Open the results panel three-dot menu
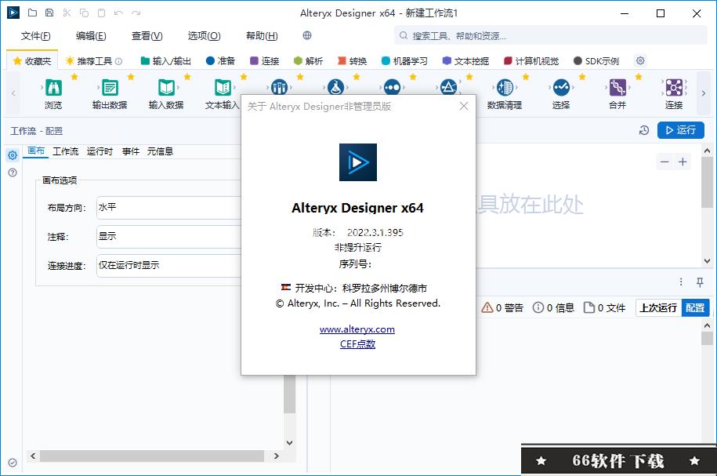 click(x=681, y=282)
